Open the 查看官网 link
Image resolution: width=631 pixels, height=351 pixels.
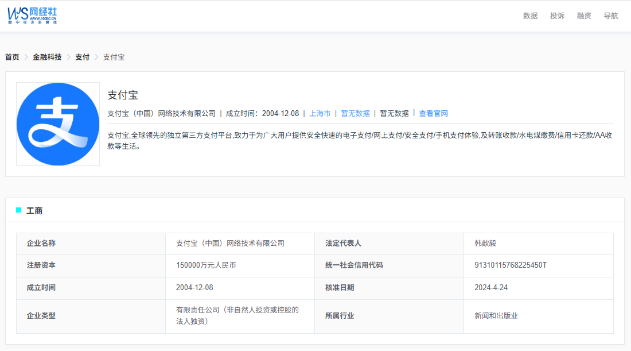coord(434,114)
